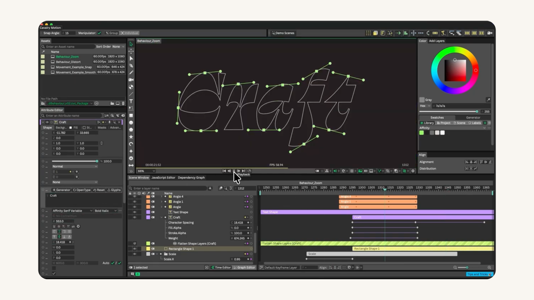The image size is (534, 300).
Task: Toggle visibility of Text Shape layer
Action: 135,212
